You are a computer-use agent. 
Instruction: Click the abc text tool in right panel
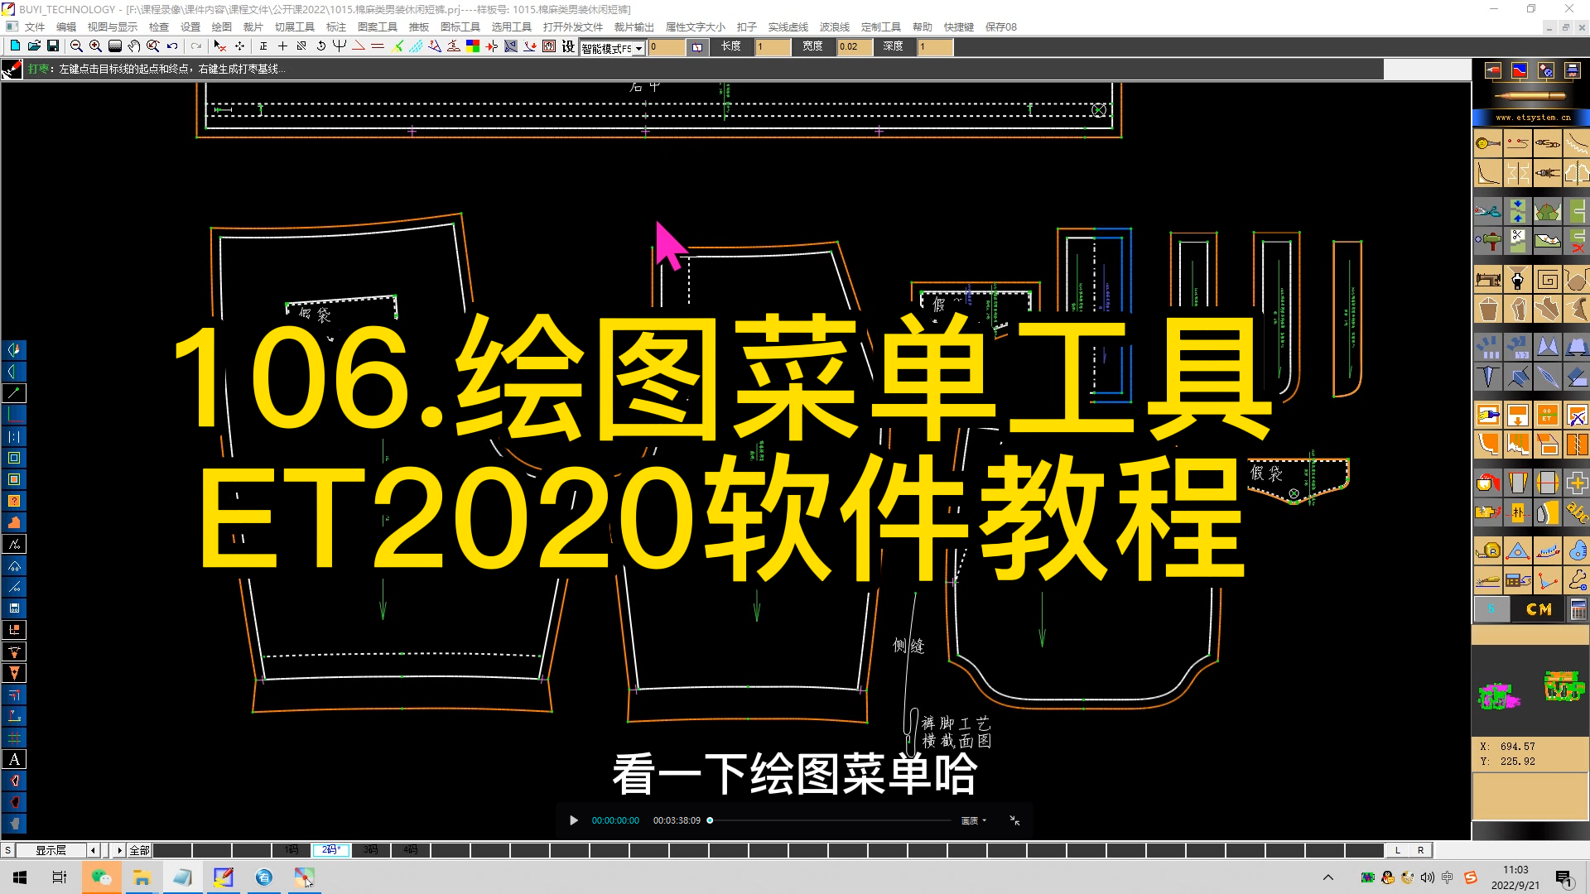pos(1577,513)
